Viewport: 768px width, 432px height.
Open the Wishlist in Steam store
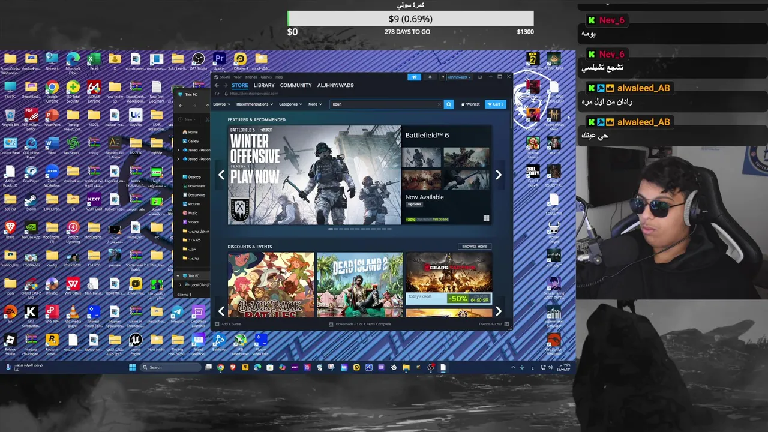click(x=470, y=104)
